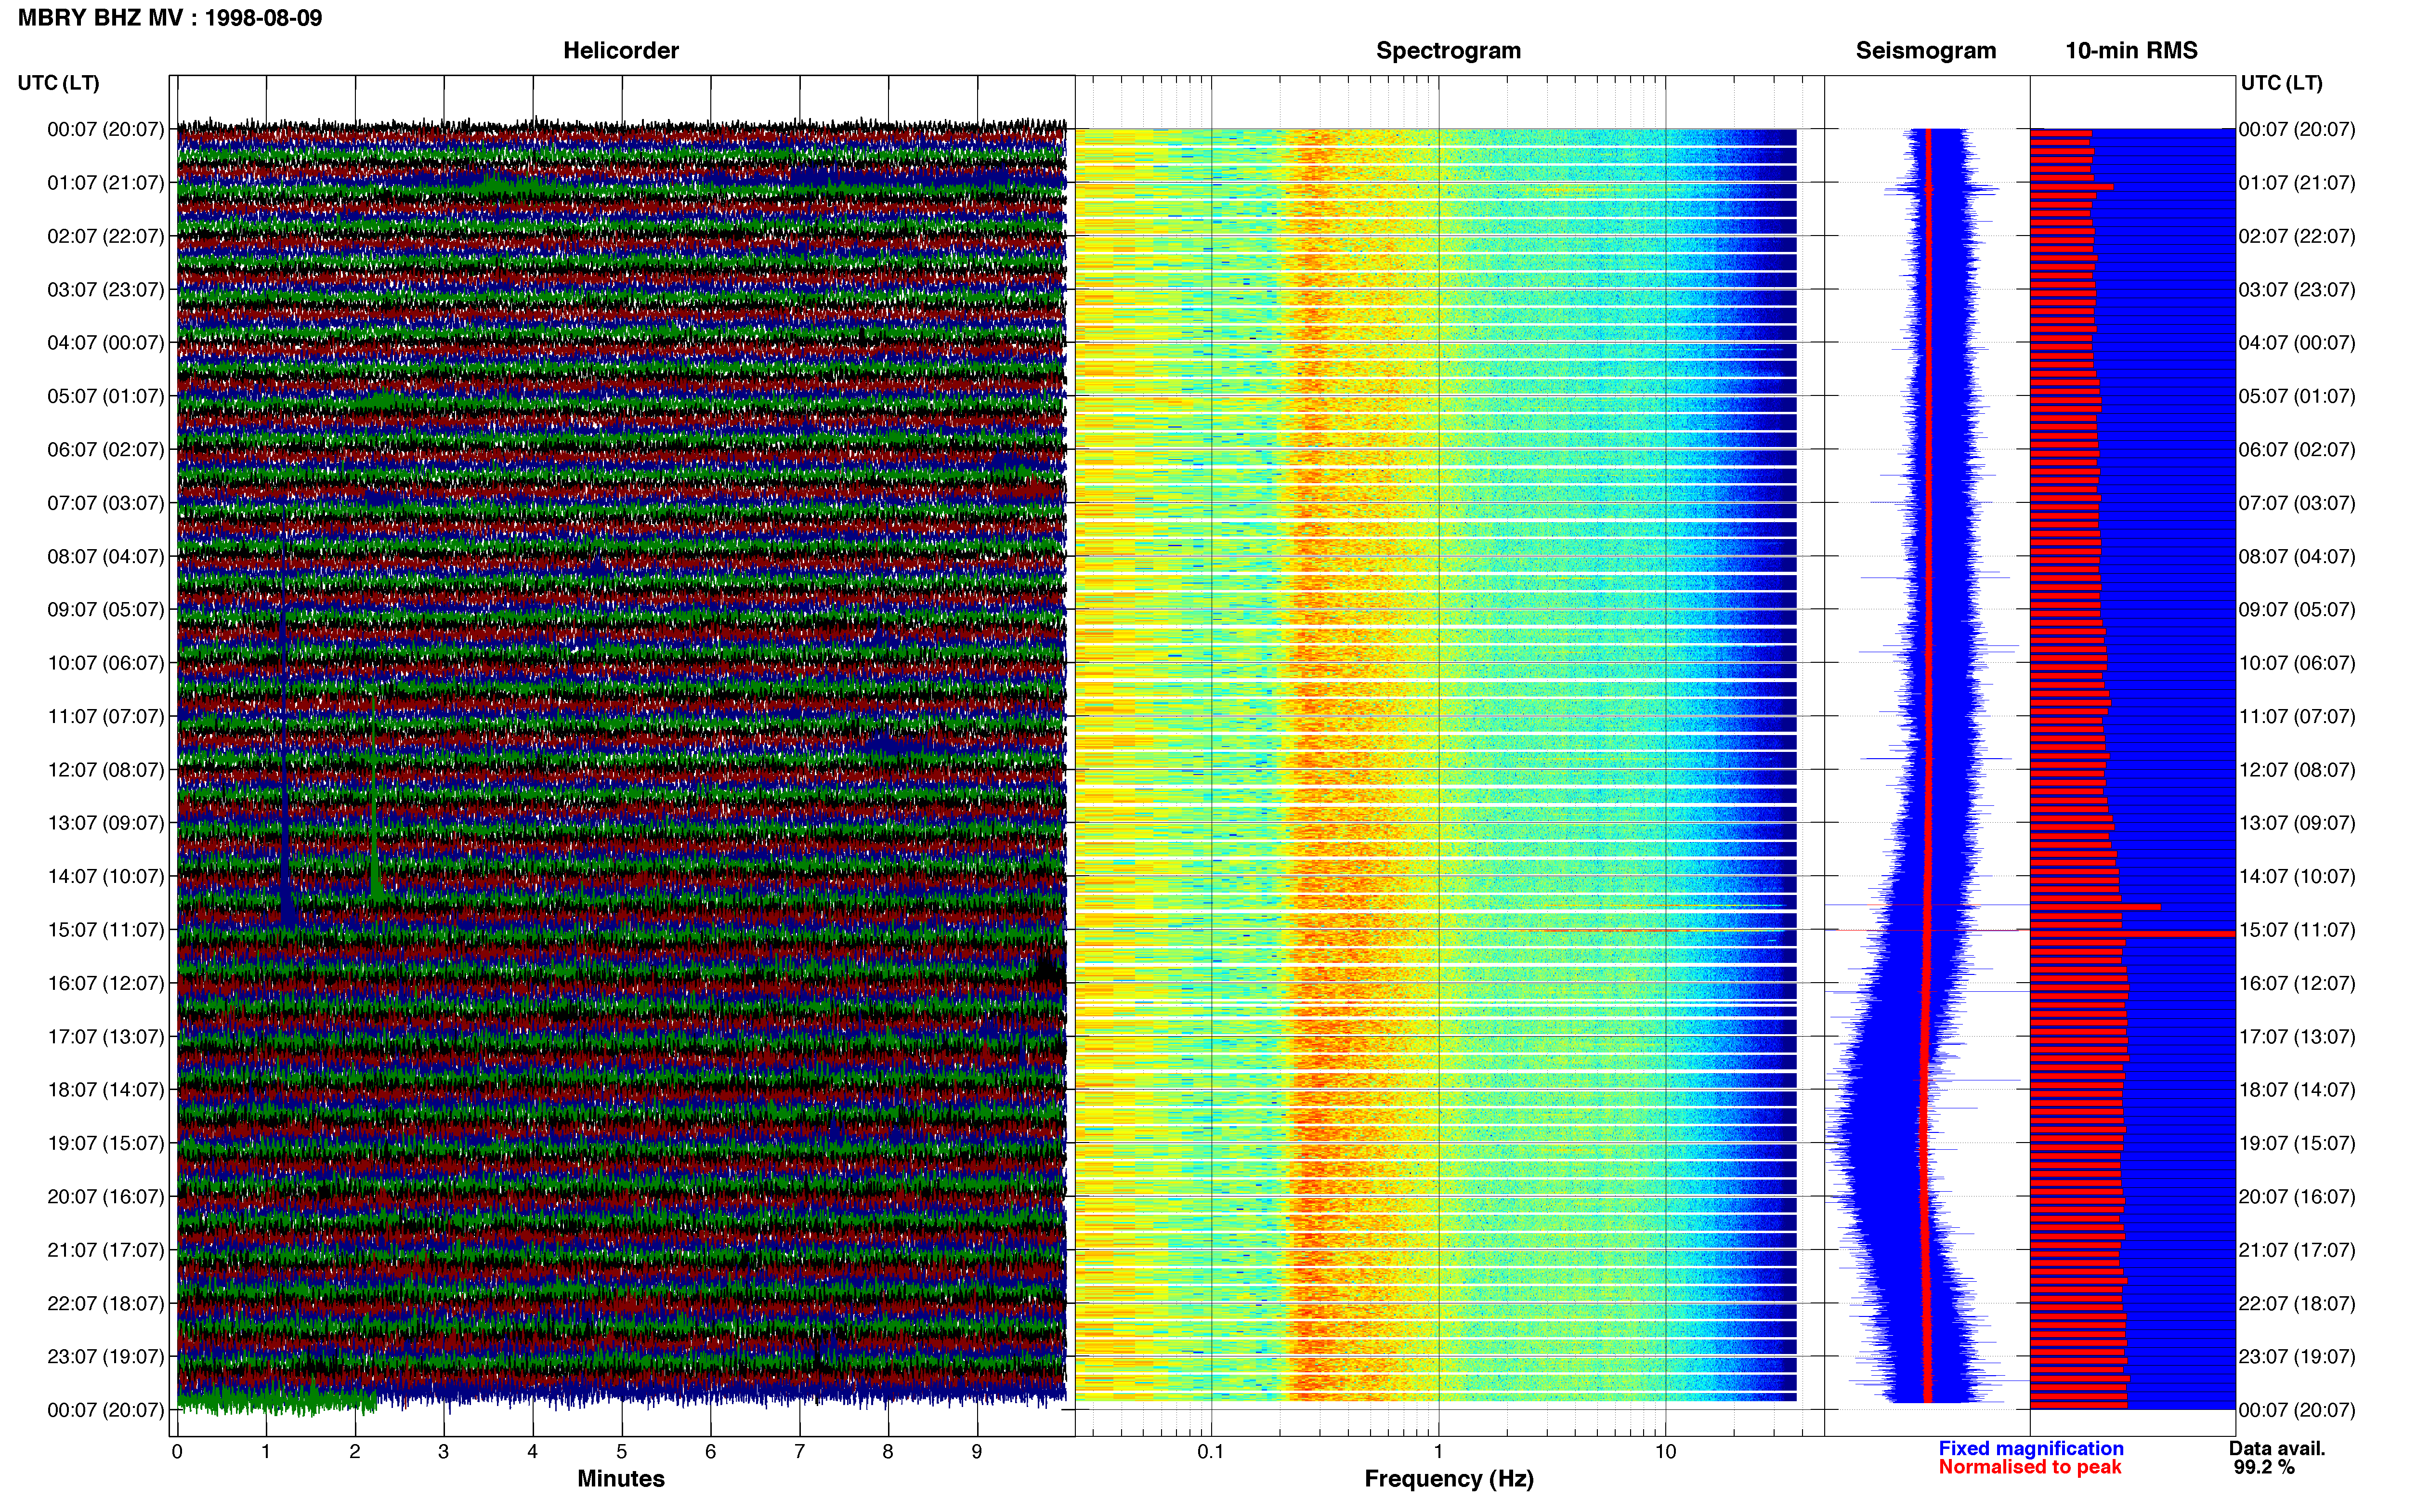This screenshot has width=2417, height=1512.
Task: Click spectrogram frequency tick '1'
Action: click(1438, 1452)
